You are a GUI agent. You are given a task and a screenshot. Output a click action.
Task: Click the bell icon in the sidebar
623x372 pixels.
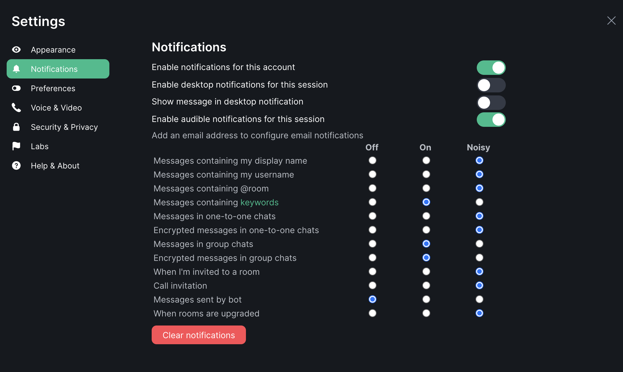click(x=16, y=69)
